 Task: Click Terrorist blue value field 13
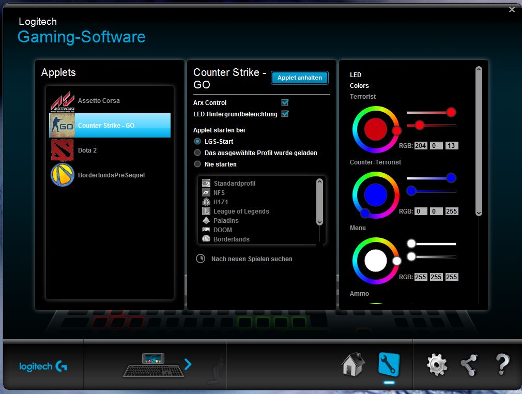[451, 145]
